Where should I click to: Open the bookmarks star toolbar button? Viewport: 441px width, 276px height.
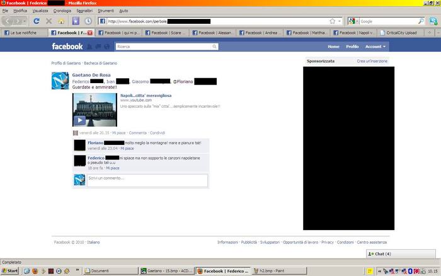[x=76, y=21]
